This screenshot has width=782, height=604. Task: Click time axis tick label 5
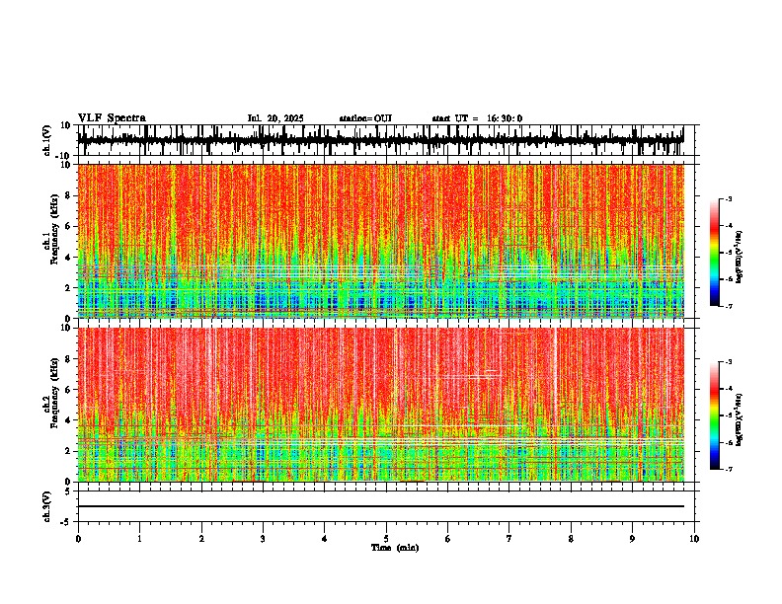tap(386, 539)
